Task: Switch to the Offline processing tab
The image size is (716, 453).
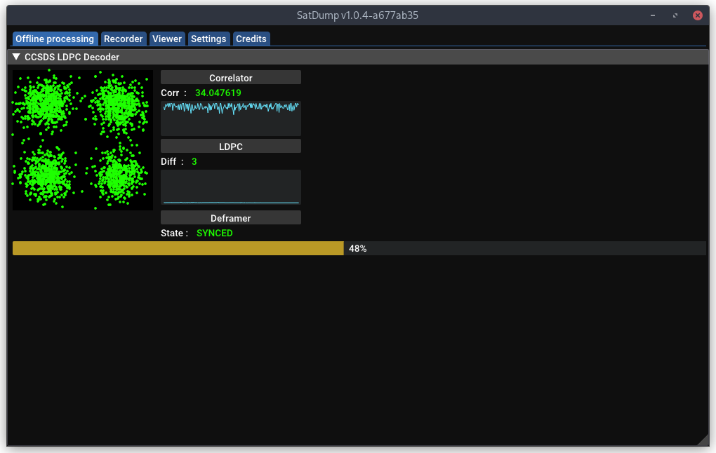Action: pyautogui.click(x=55, y=39)
